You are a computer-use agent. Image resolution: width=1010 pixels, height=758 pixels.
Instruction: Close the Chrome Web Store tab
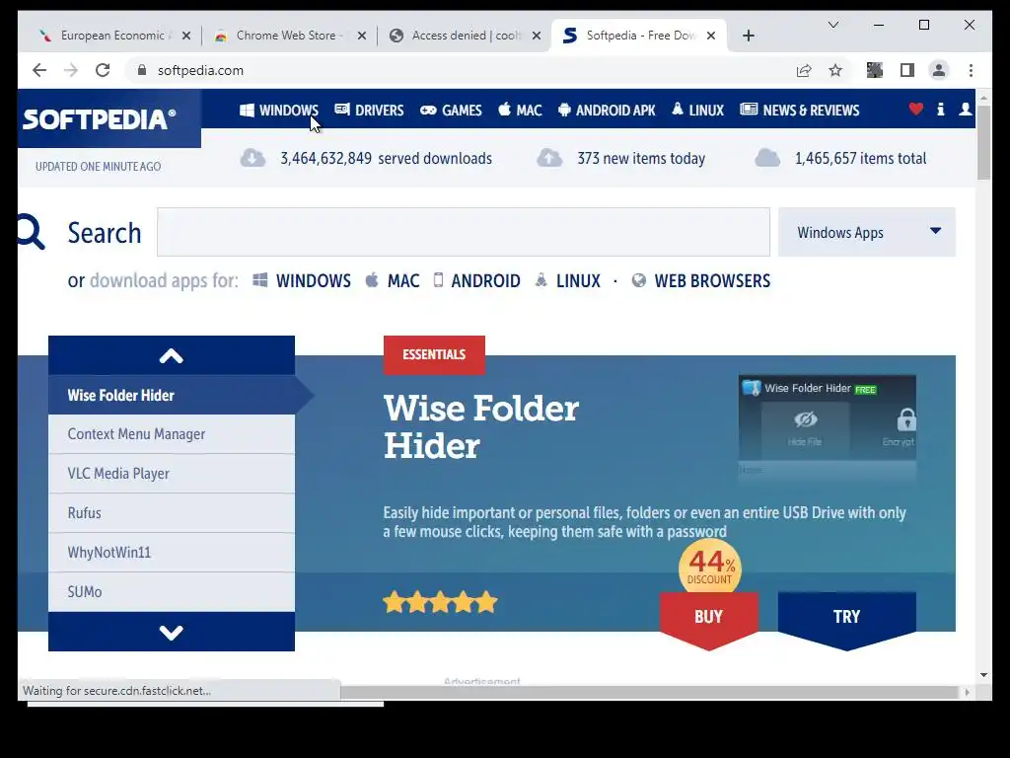(362, 36)
